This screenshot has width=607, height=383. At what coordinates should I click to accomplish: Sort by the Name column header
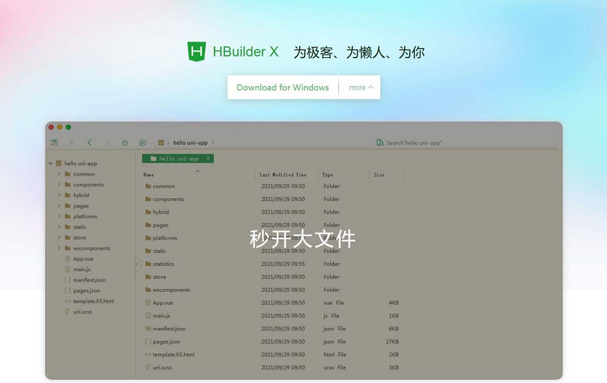[x=148, y=175]
